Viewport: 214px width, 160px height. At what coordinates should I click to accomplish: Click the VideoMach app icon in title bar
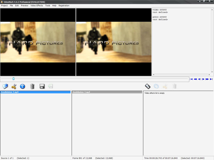point(2,2)
